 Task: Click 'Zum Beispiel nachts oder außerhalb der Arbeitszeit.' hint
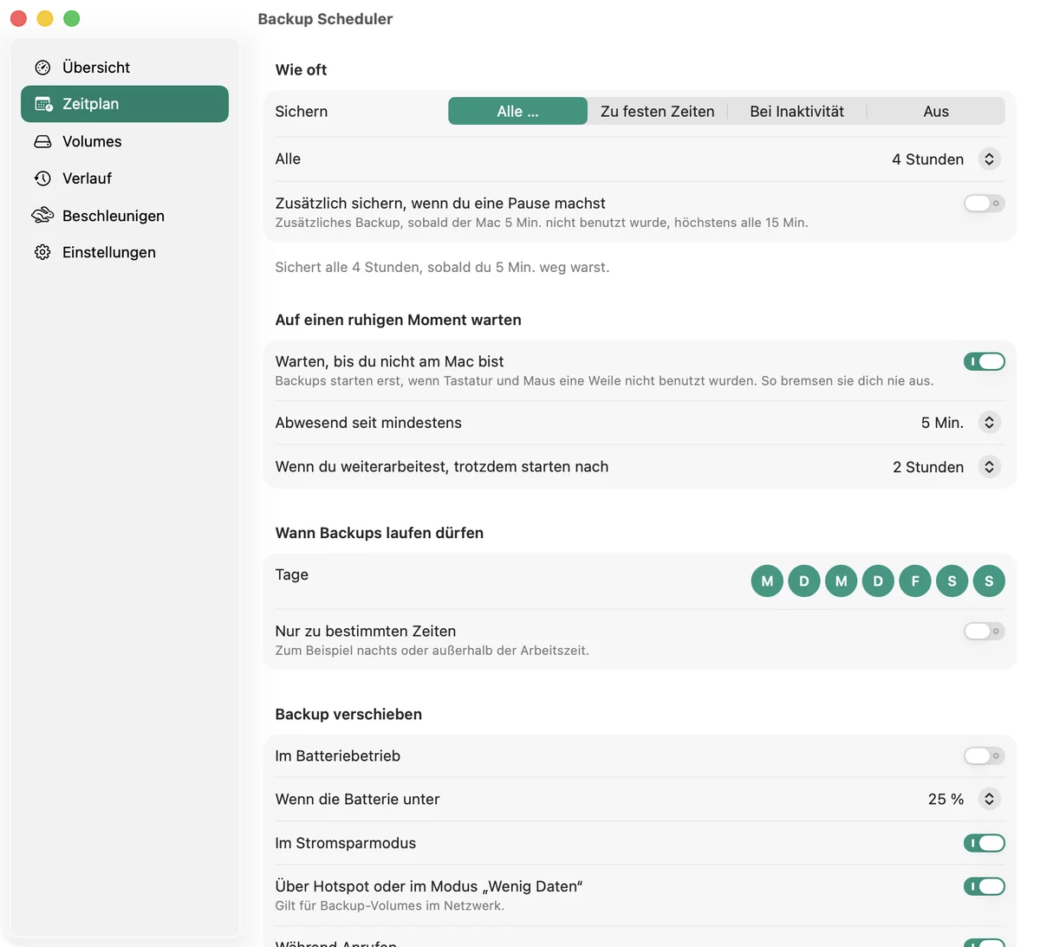click(432, 651)
